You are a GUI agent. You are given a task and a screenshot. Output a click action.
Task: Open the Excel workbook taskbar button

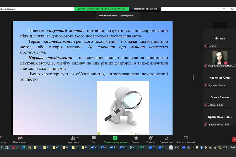point(143,147)
